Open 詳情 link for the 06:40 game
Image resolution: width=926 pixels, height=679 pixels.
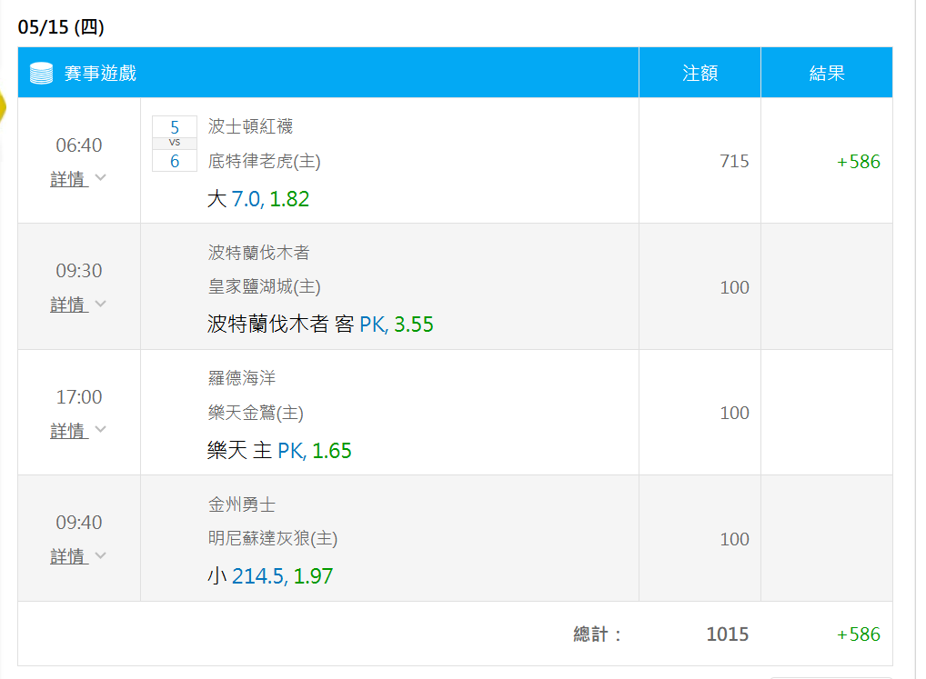[x=69, y=179]
